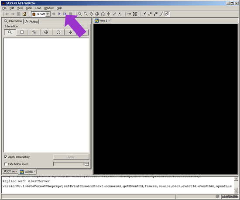
Task: Select the rotate tool in the top toolbar
Action: (x=103, y=14)
